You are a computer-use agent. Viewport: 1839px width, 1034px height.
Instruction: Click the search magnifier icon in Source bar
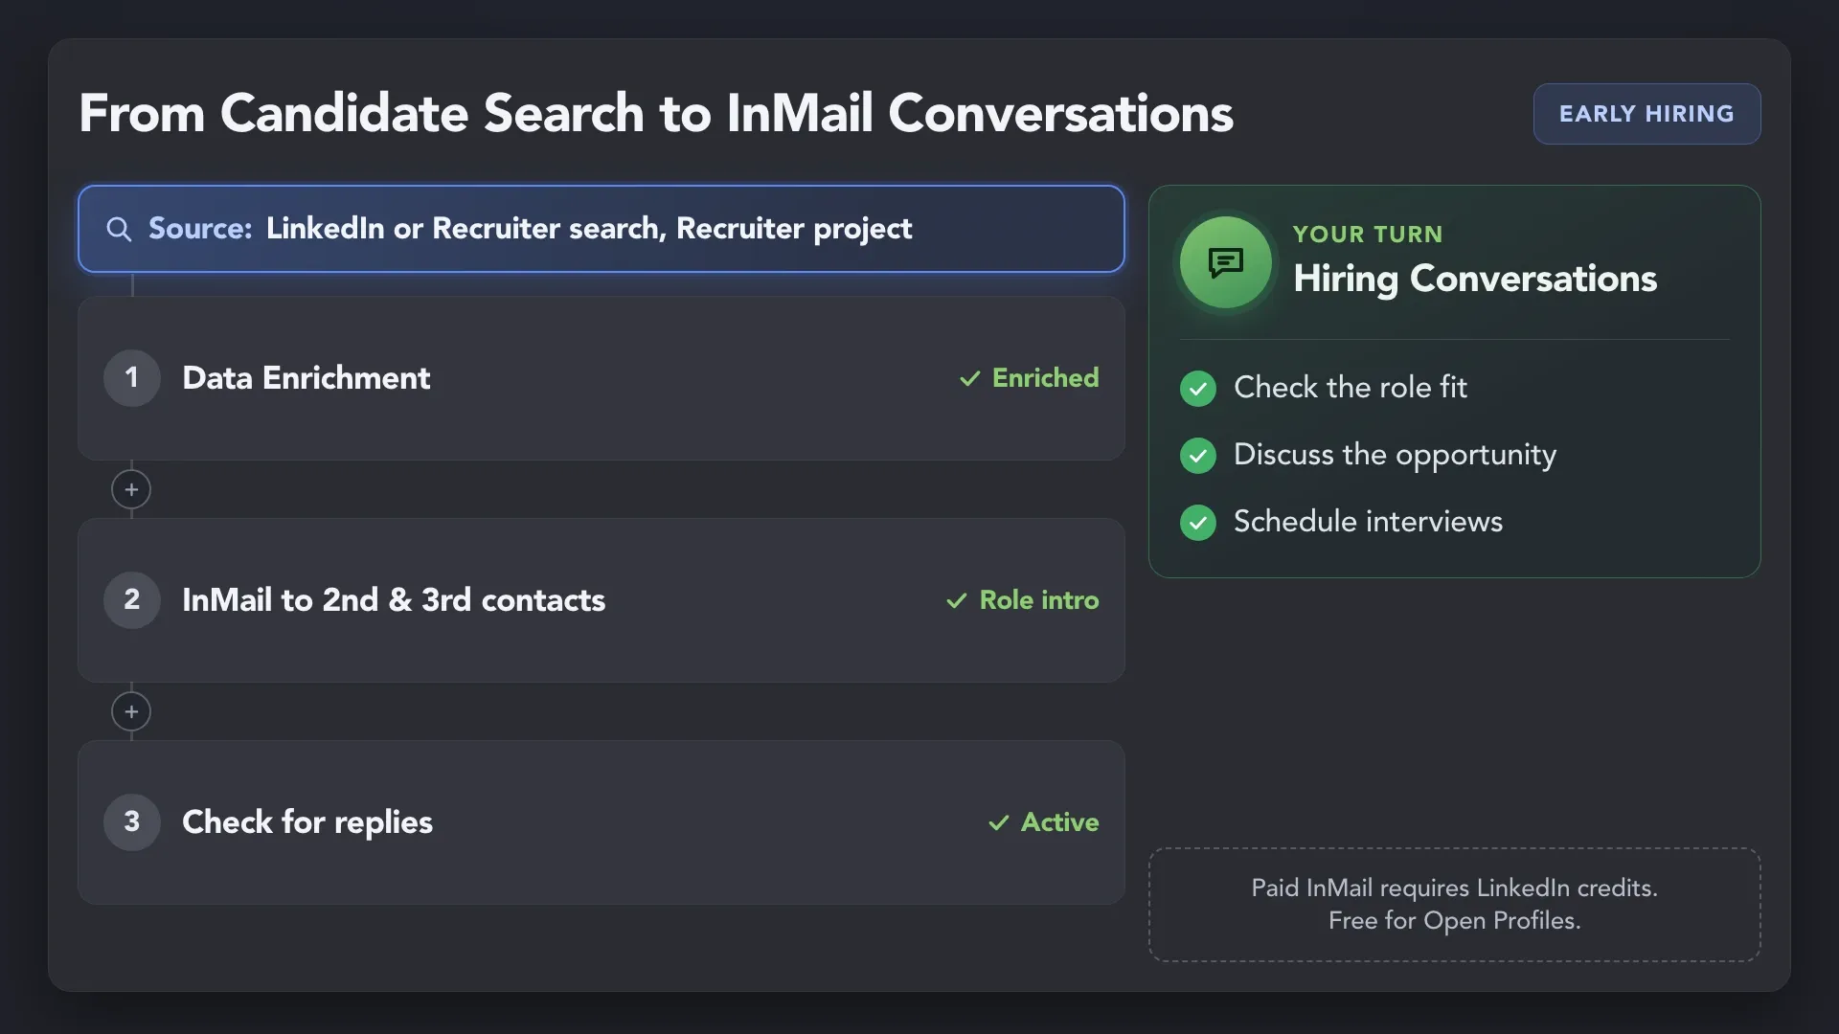[x=119, y=229]
